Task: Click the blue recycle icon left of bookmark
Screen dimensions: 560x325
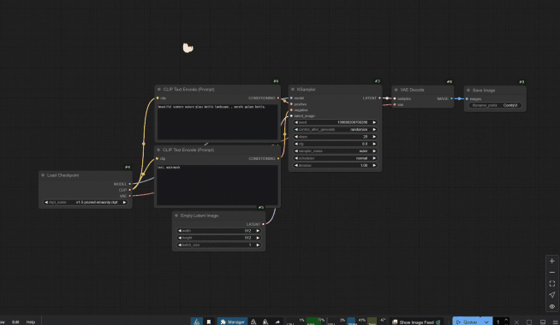Action: tap(196, 322)
